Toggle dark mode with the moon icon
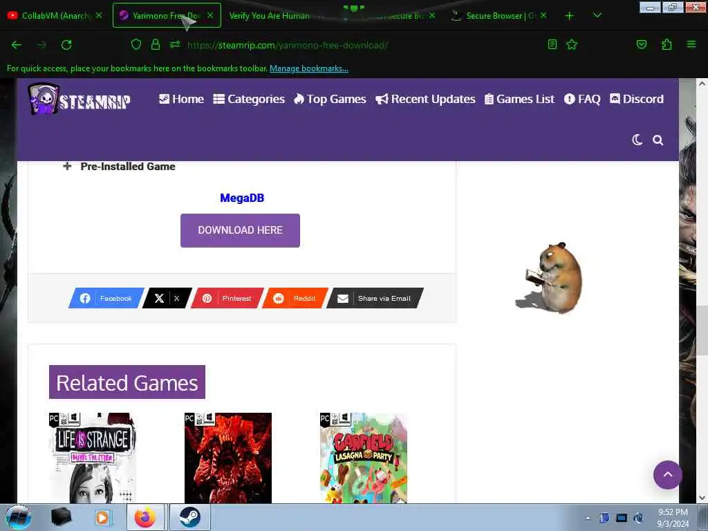Viewport: 708px width, 531px height. (x=637, y=140)
